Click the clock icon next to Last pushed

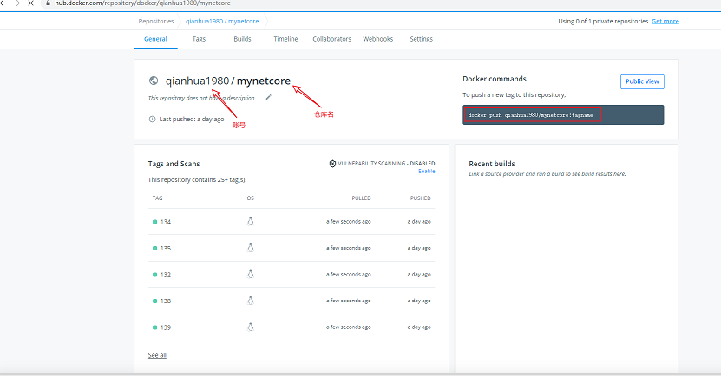[153, 119]
